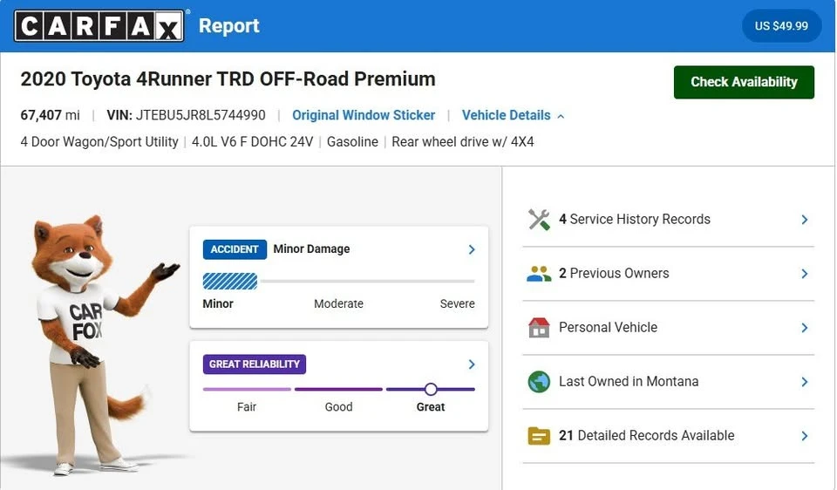Viewport: 837px width, 490px height.
Task: Click the Moderate severity label
Action: pyautogui.click(x=338, y=303)
